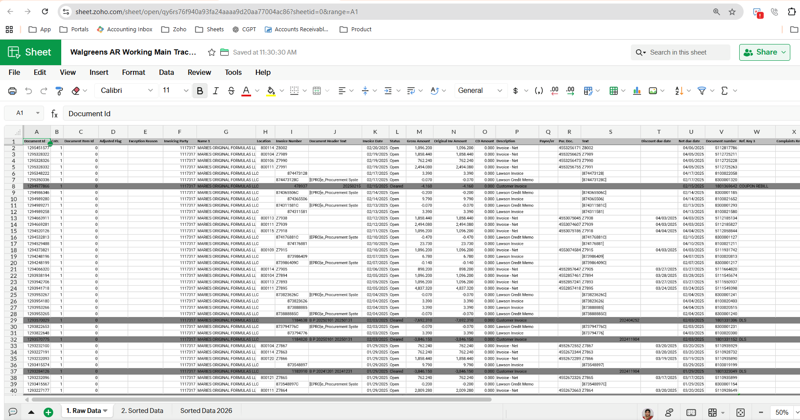Open the Insert menu
Screen dimensions: 800x420
point(99,73)
